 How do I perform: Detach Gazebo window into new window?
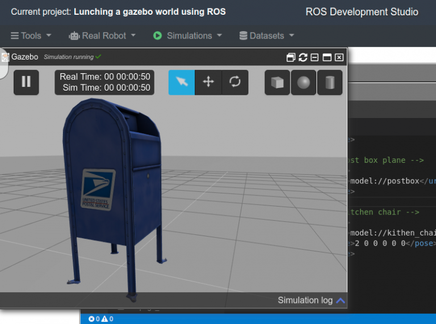(291, 57)
